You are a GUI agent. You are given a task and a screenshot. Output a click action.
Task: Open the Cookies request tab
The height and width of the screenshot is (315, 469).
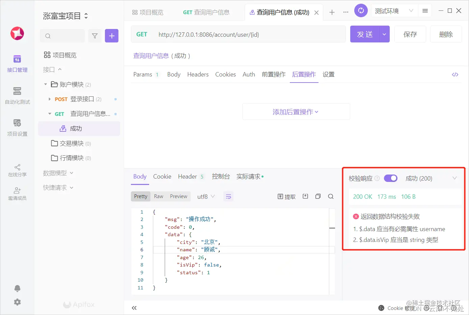click(225, 74)
